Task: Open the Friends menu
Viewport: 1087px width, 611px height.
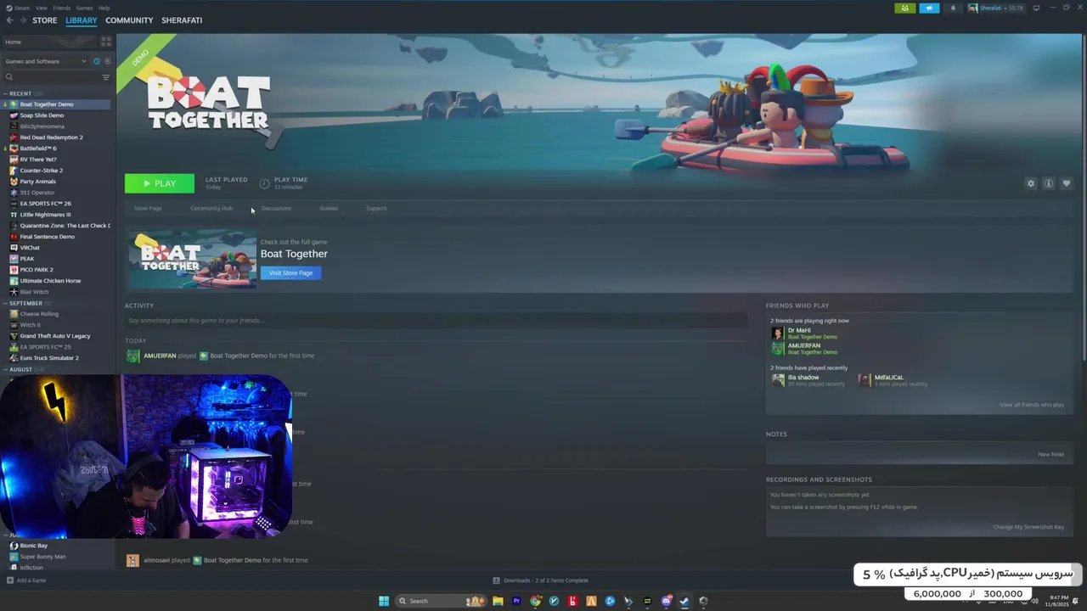Action: click(62, 8)
